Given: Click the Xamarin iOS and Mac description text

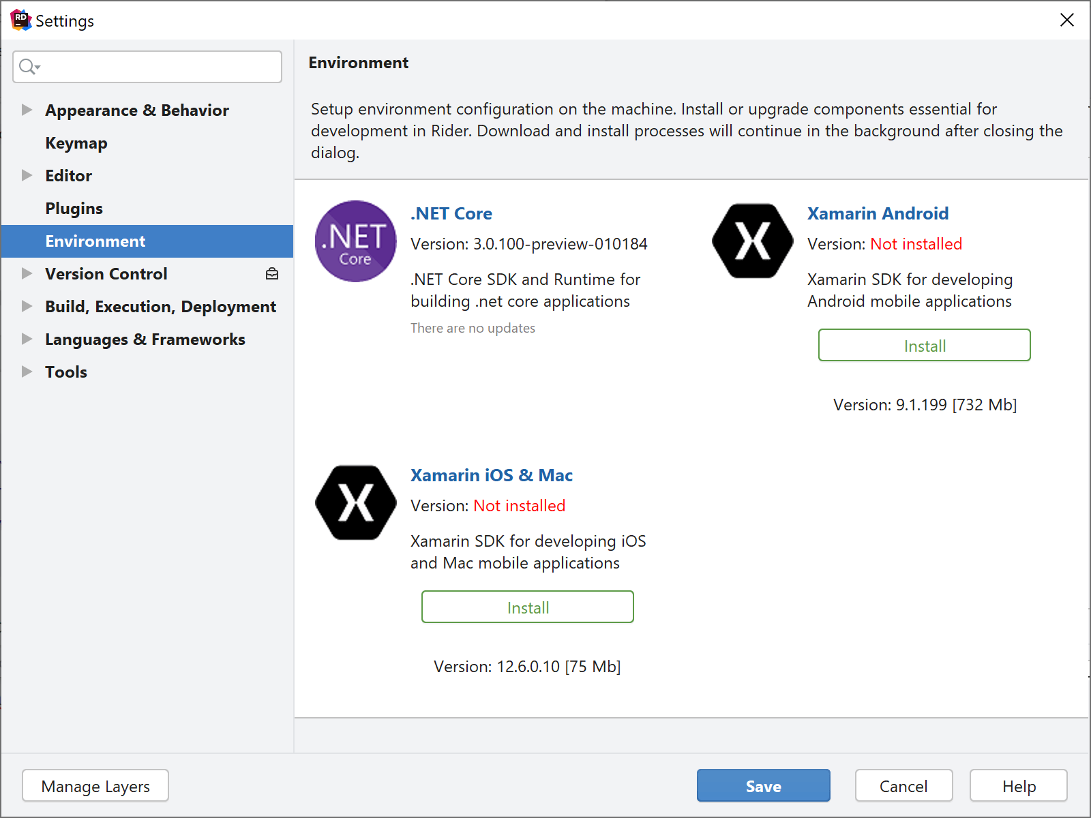Looking at the screenshot, I should [528, 552].
